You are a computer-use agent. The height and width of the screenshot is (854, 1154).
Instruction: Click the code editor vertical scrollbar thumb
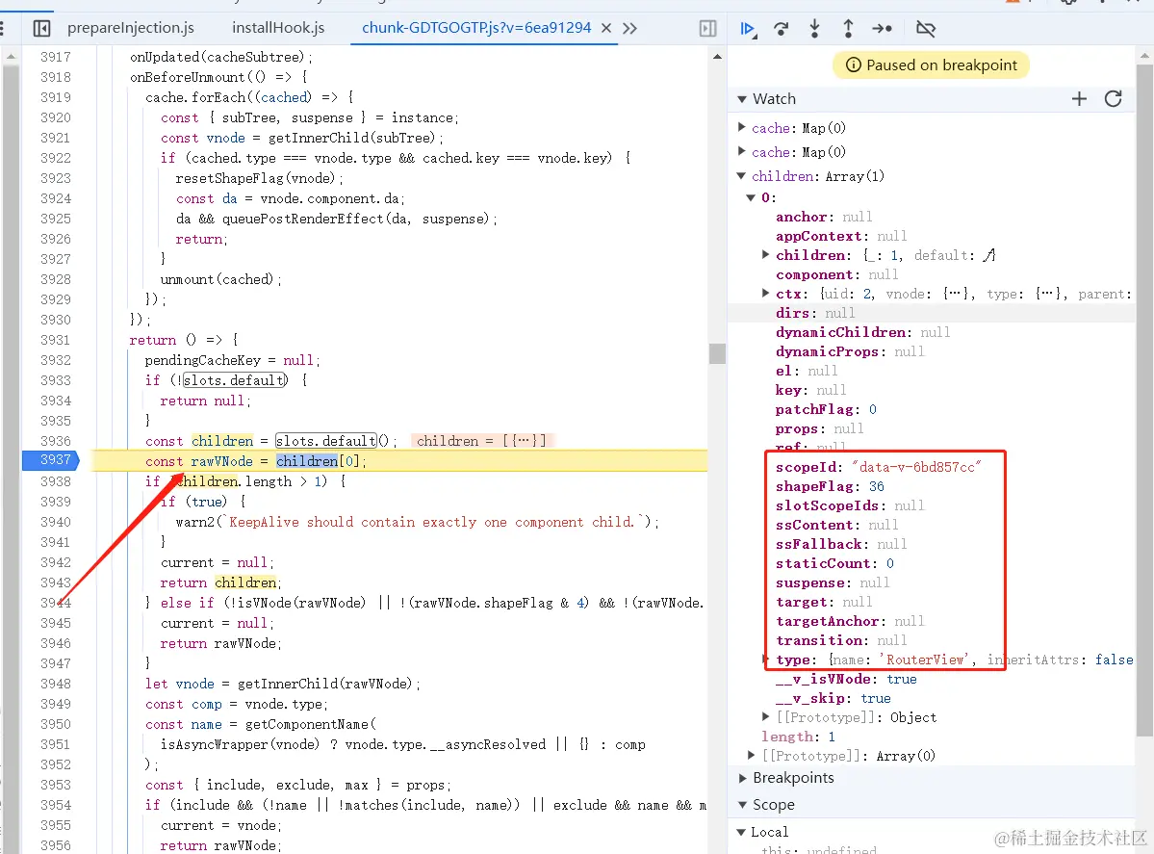click(717, 353)
